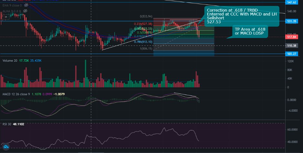Viewport: 303px width, 153px height.
Task: Click the 80K volume scale value
Action: (290, 70)
